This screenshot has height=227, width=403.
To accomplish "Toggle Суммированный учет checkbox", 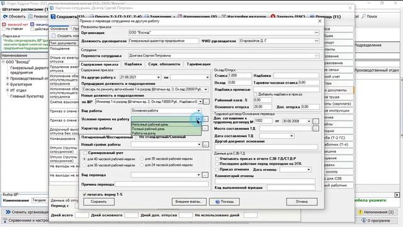I will point(86,153).
